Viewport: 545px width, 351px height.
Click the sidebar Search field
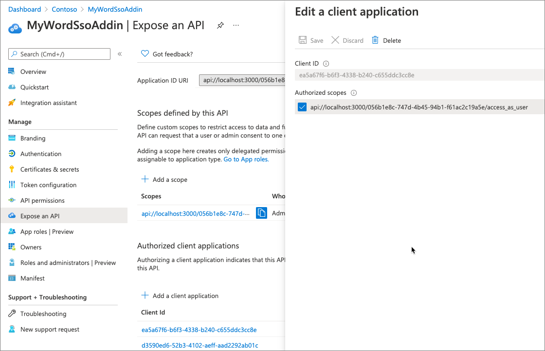59,54
